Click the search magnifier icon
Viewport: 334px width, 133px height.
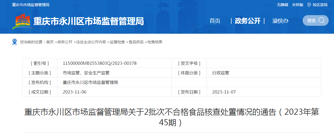(x=322, y=20)
